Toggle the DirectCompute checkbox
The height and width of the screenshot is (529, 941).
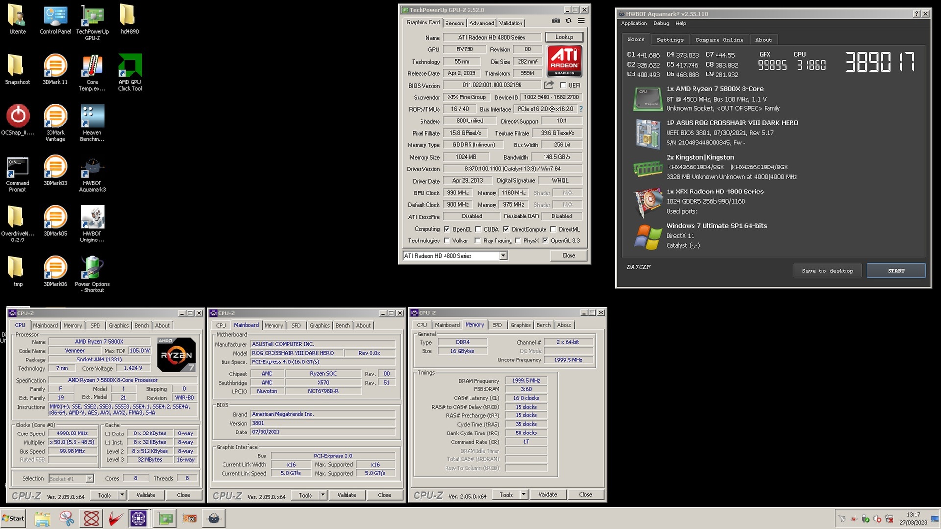click(506, 229)
